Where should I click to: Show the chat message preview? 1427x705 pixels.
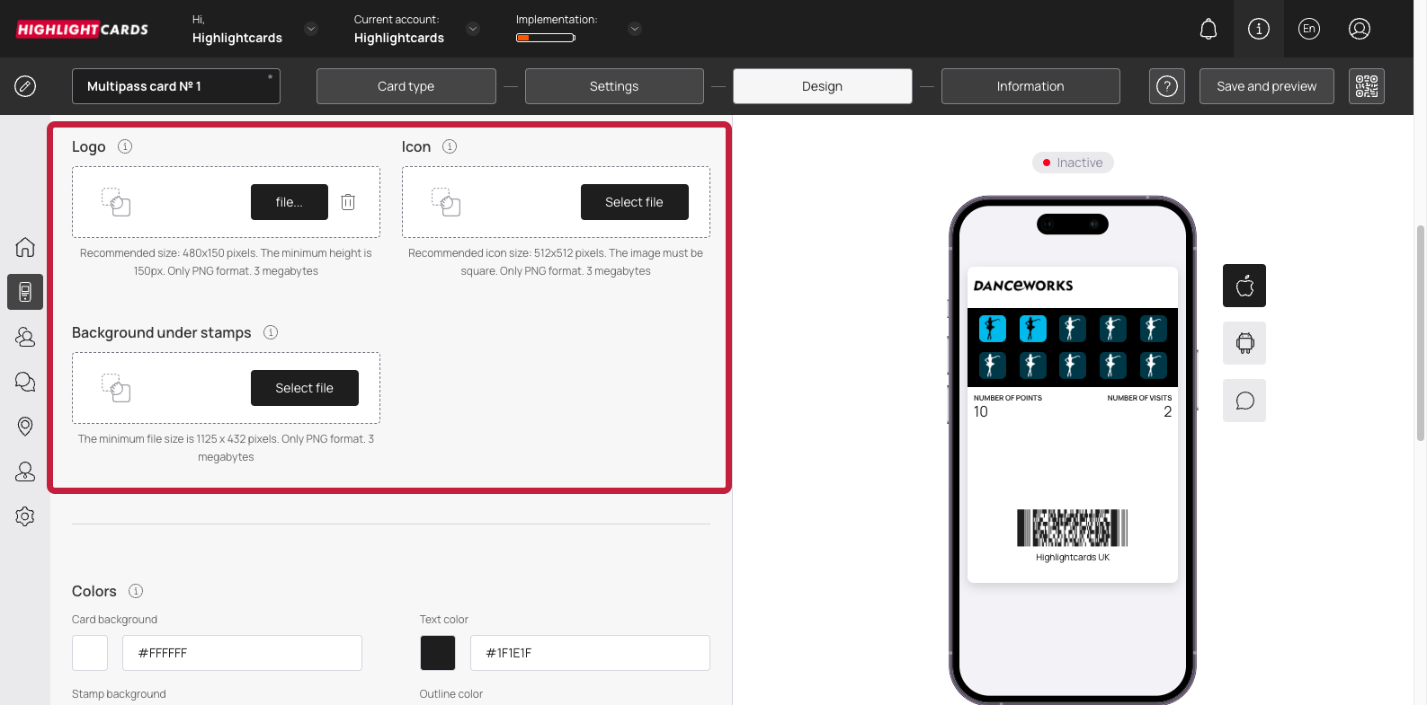1244,401
